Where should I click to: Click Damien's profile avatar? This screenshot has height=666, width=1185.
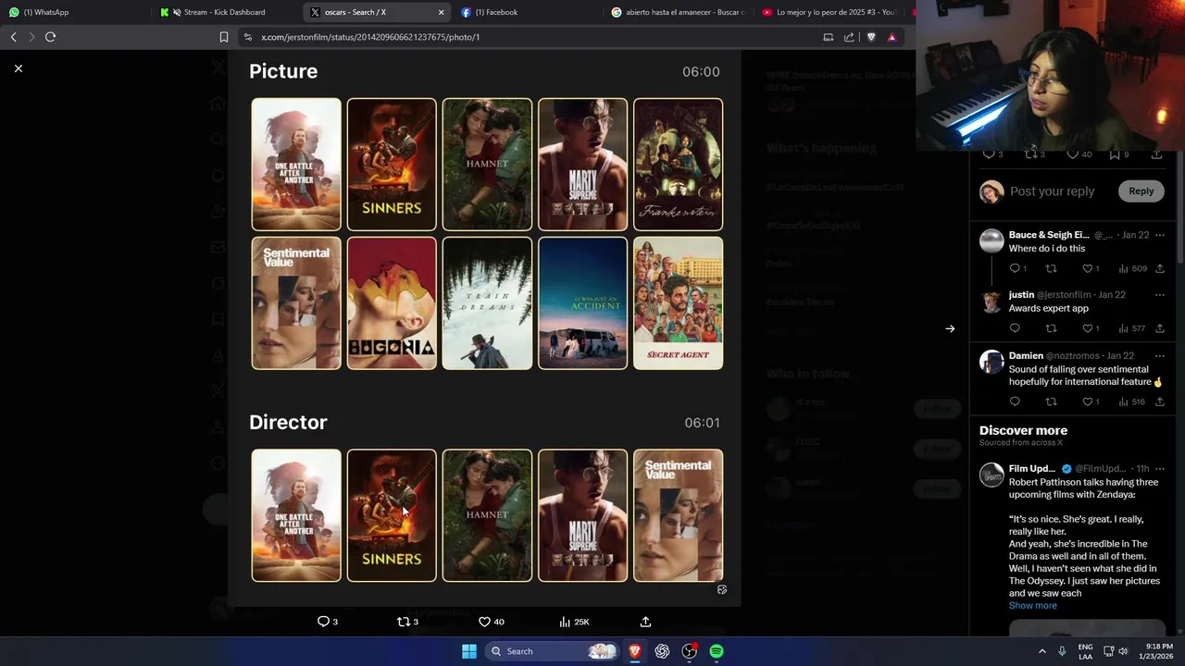(x=992, y=362)
